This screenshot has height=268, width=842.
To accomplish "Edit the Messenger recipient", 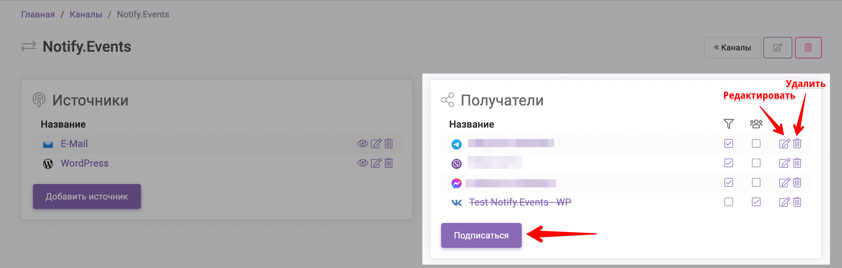I will coord(785,182).
